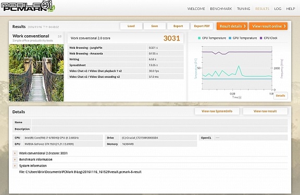Open Result details

232,26
